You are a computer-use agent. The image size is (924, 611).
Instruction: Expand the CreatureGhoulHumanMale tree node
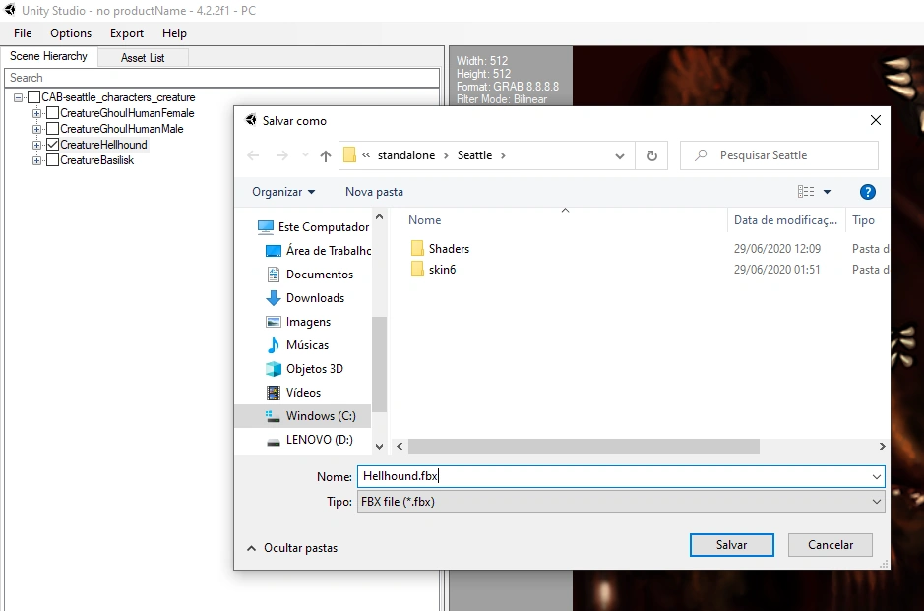pos(36,129)
